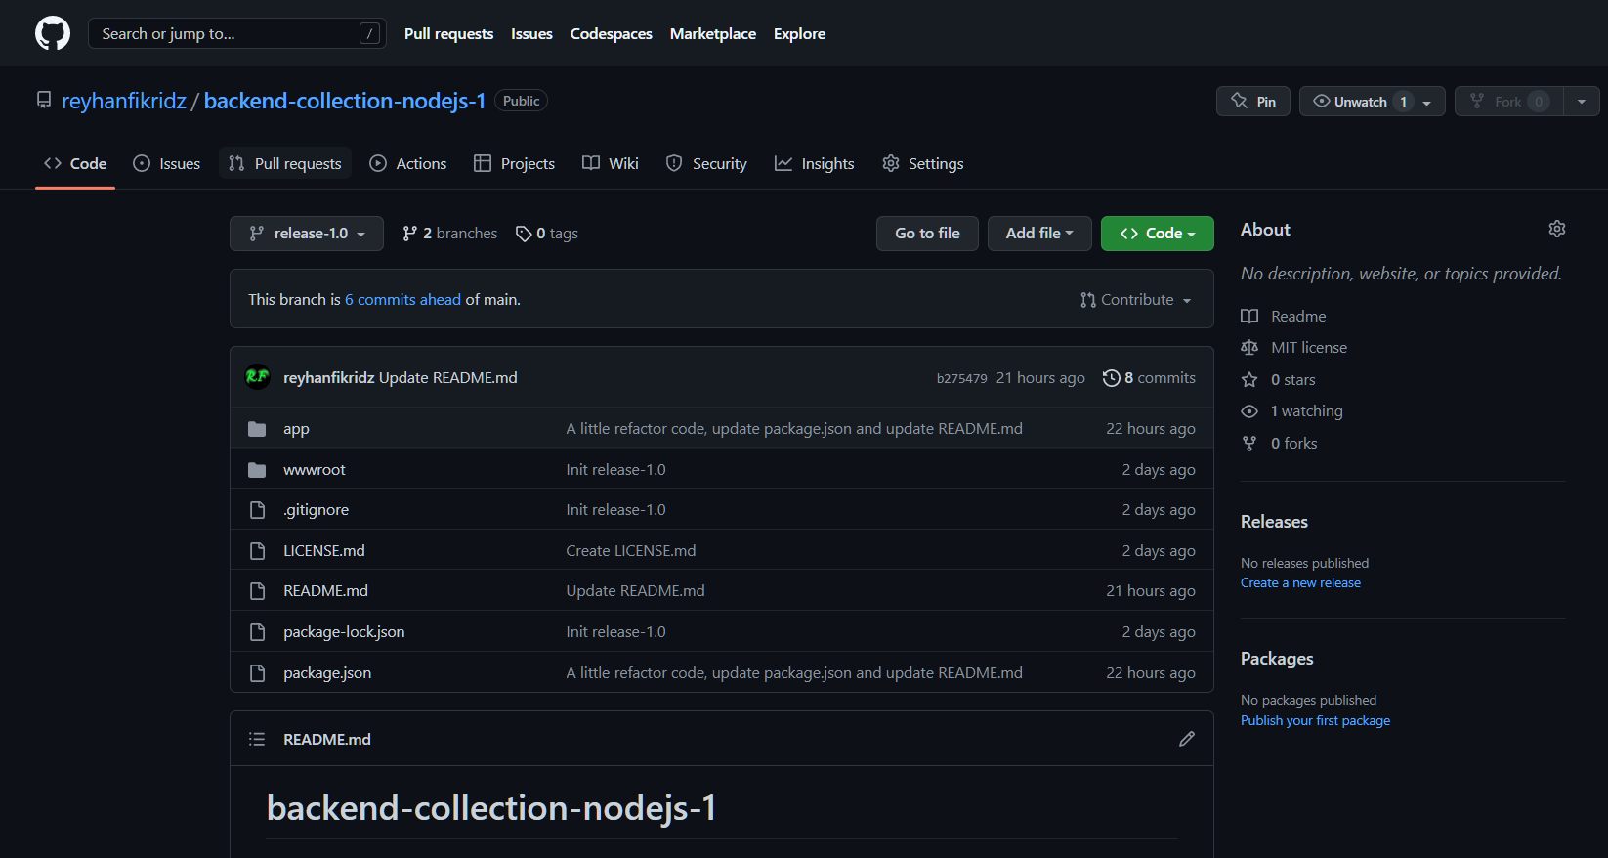Expand the dropdown next to Fork
Viewport: 1608px width, 858px height.
pos(1582,102)
